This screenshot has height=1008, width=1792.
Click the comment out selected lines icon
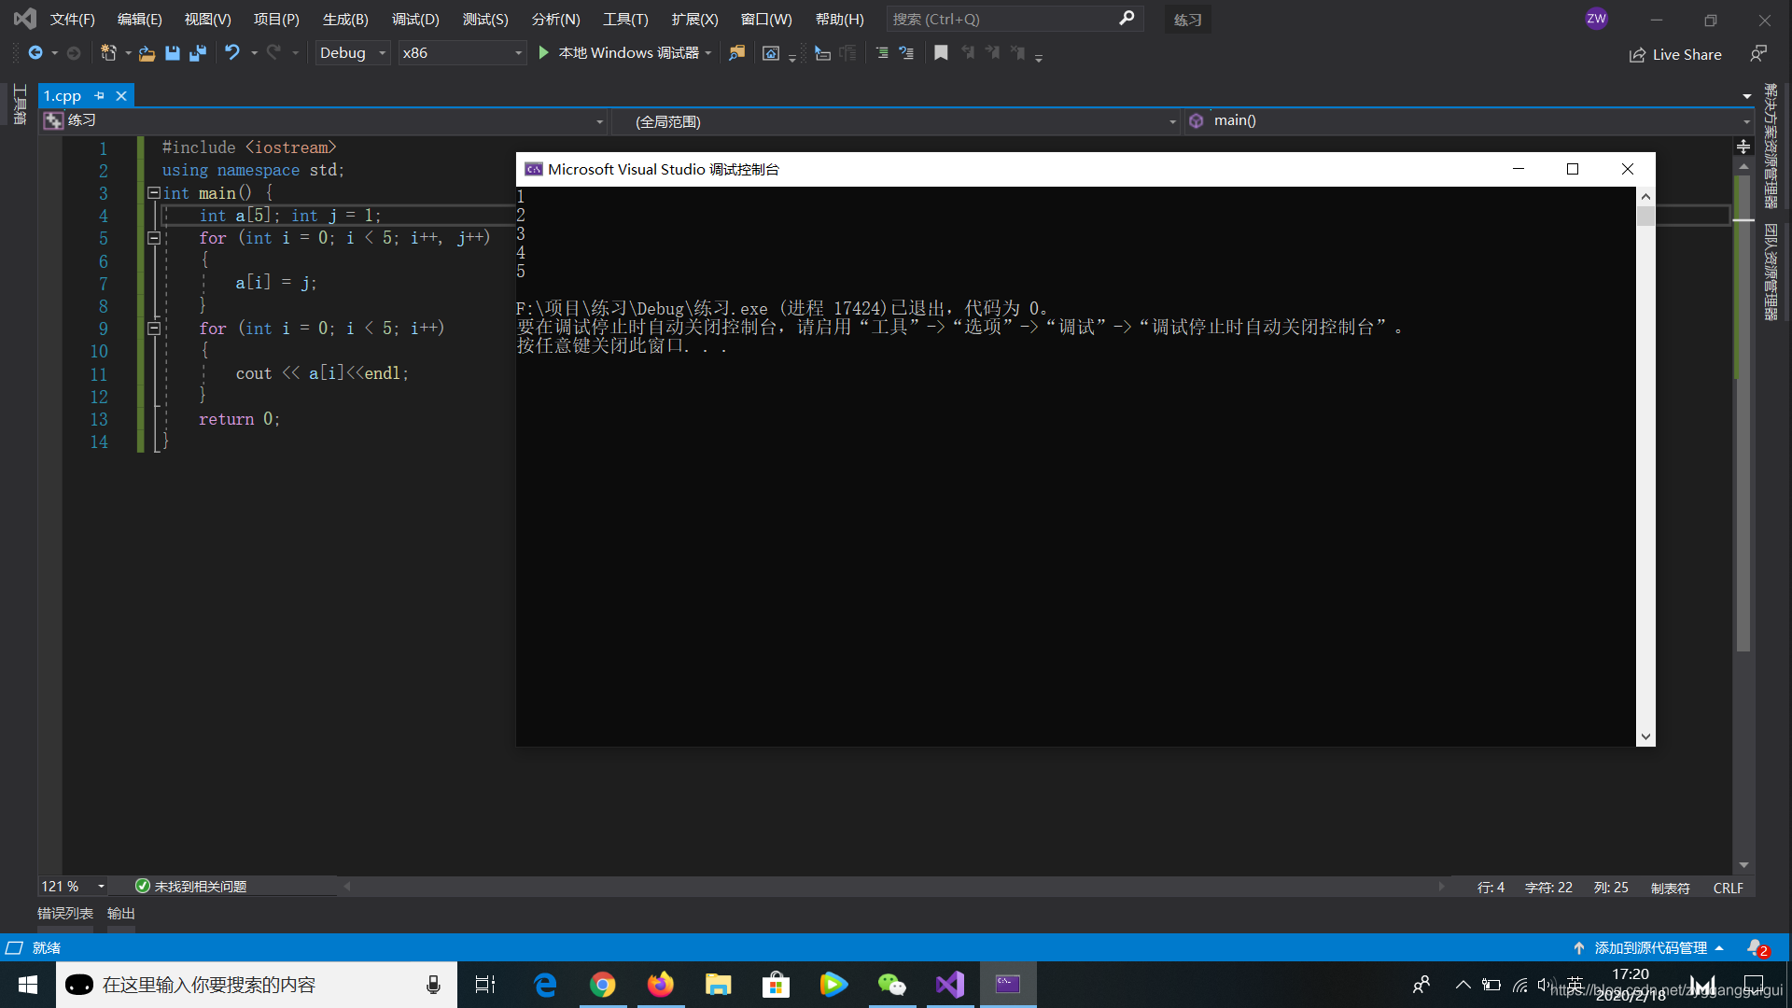coord(882,53)
